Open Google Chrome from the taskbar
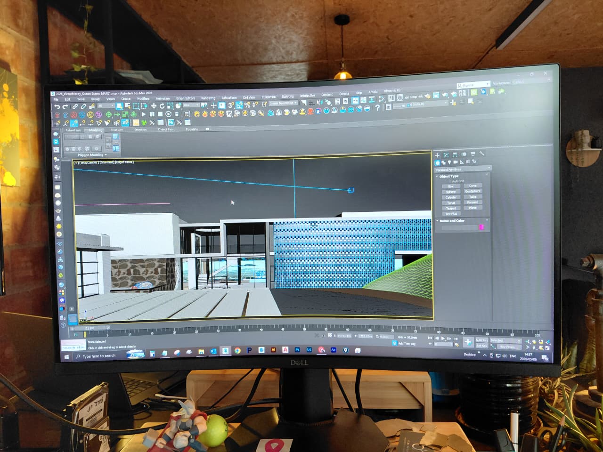Screen dimensions: 603x452 pyautogui.click(x=237, y=350)
